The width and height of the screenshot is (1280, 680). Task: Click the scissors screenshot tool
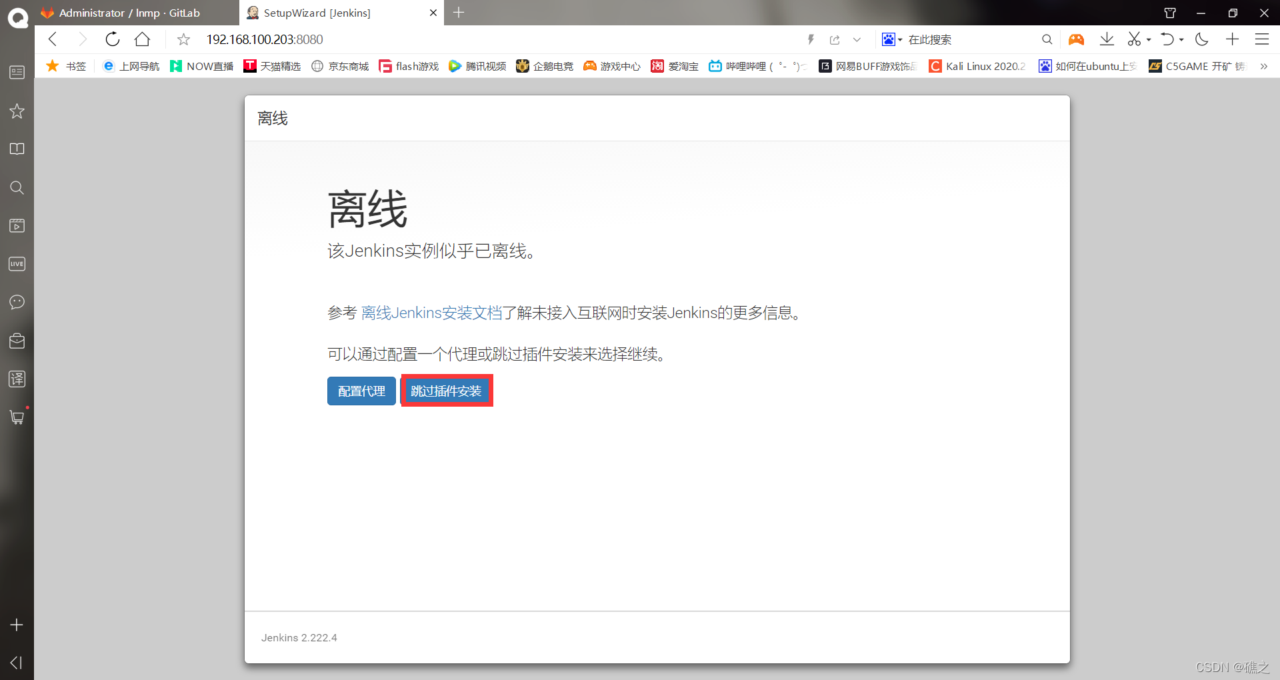pos(1134,39)
